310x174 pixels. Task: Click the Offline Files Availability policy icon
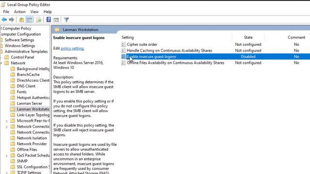[124, 63]
